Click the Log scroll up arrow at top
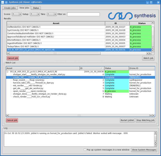 click(x=155, y=133)
